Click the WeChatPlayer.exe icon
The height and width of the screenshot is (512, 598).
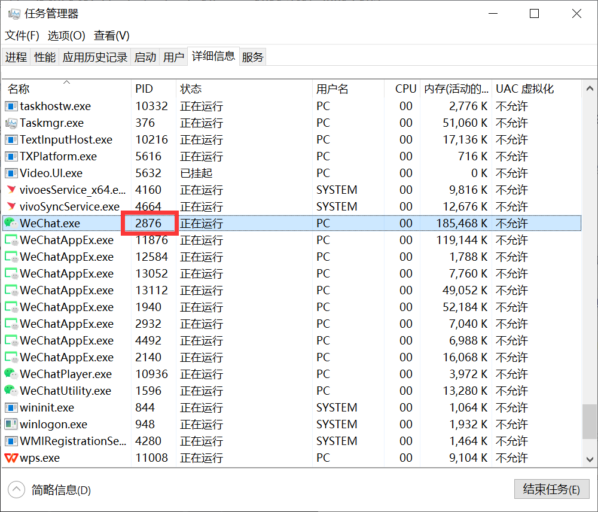(11, 374)
